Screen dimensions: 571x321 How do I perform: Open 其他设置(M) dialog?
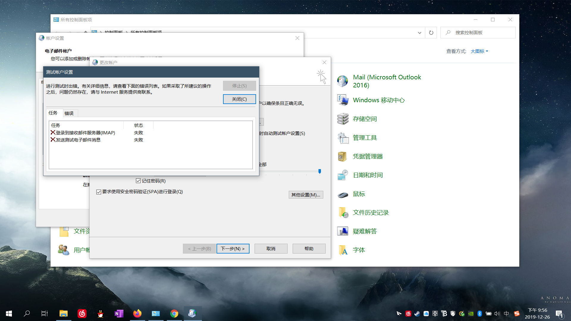(306, 194)
